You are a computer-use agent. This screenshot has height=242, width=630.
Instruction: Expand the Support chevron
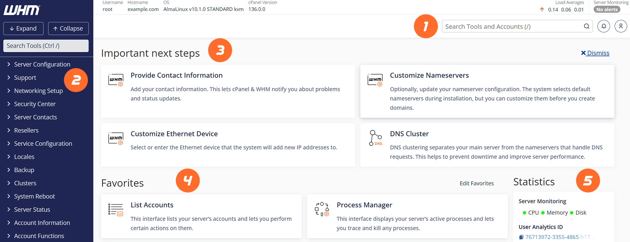(x=9, y=77)
